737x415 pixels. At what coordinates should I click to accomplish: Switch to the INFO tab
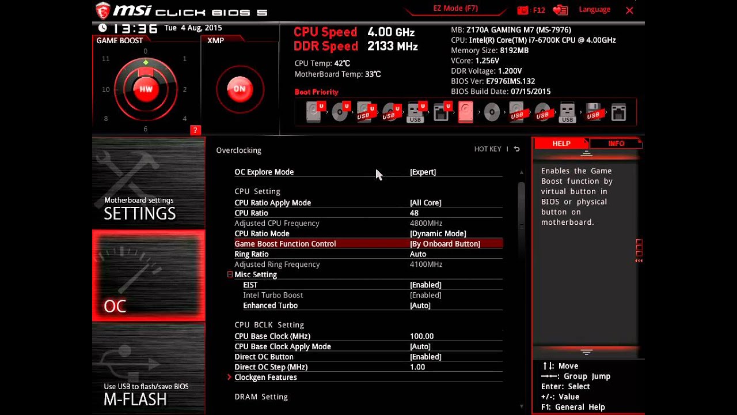click(616, 144)
